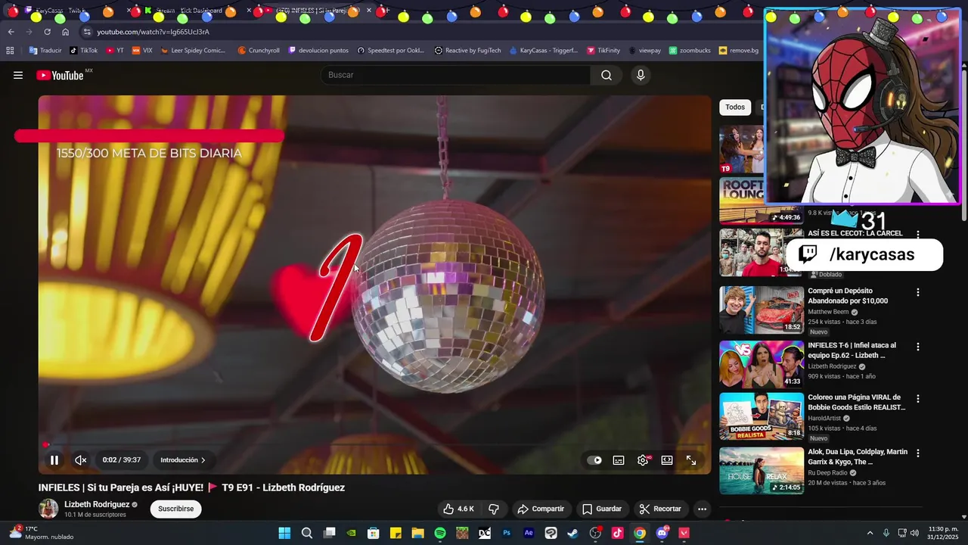Save the video with Guardar
968x545 pixels.
(x=602, y=509)
